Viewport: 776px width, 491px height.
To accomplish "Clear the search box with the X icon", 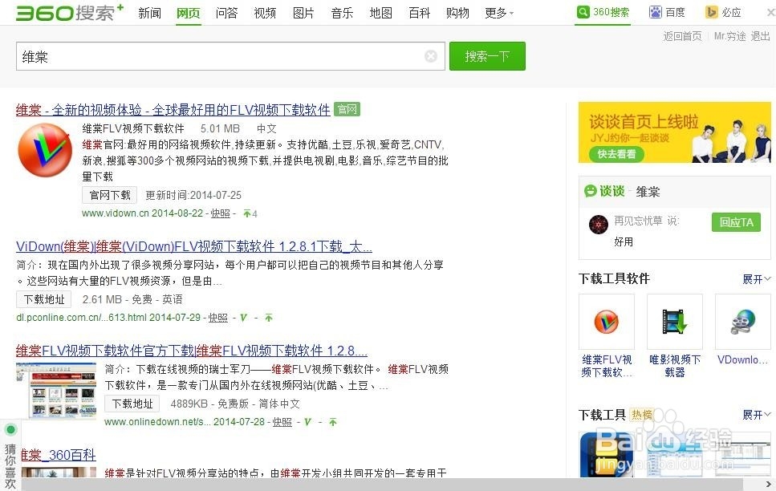I will pos(431,56).
